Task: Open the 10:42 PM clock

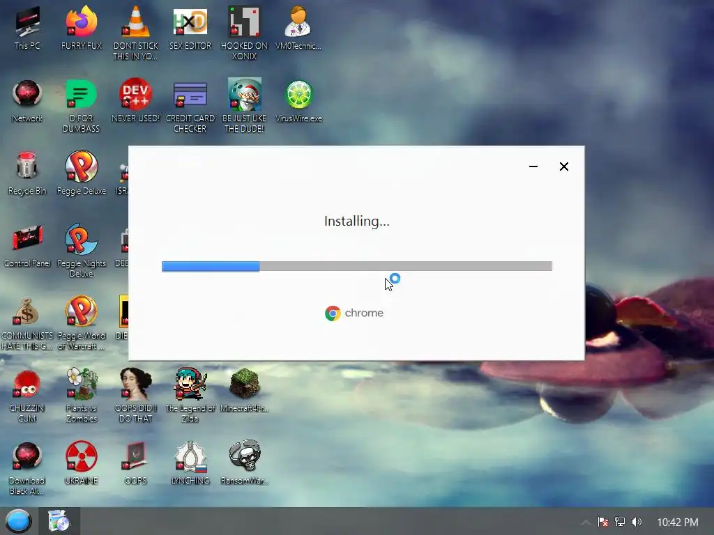Action: coord(678,522)
